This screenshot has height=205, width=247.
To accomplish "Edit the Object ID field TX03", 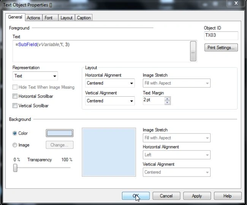I will (221, 36).
